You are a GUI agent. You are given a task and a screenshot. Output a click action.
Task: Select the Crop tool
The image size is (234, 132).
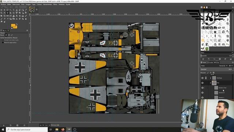tap(14, 13)
